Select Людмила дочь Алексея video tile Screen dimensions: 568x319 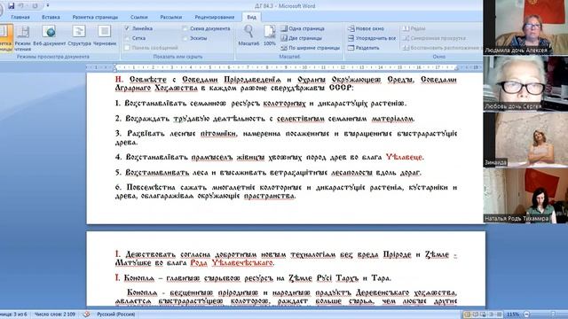(525, 27)
